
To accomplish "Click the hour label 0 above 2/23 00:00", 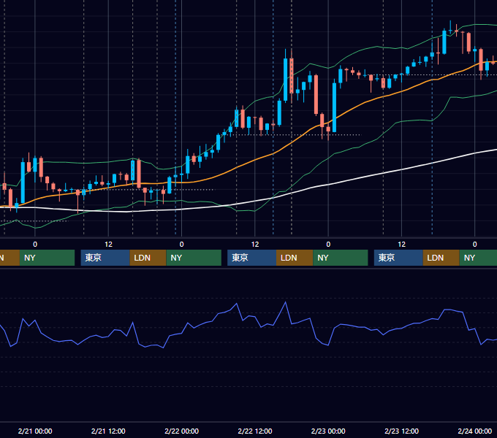I will point(328,245).
